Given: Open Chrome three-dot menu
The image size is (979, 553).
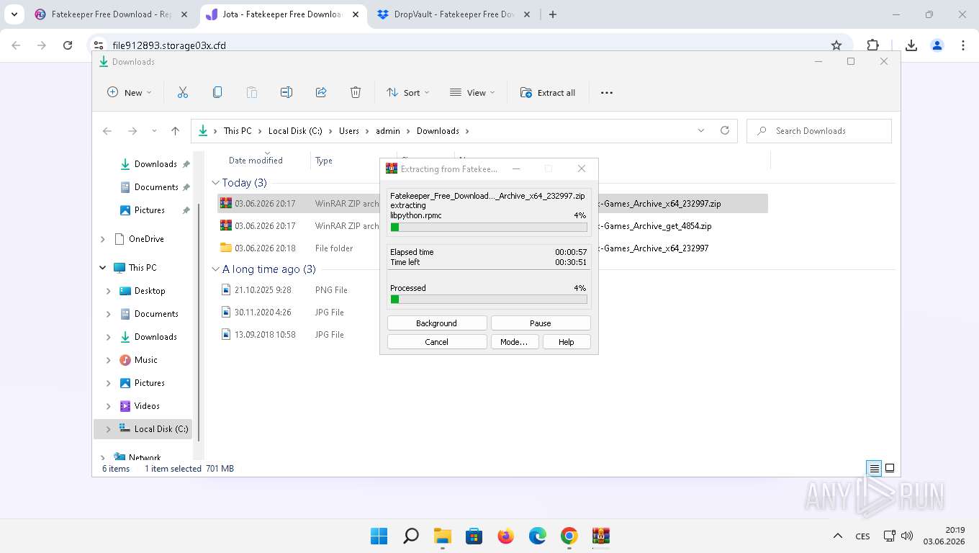Looking at the screenshot, I should tap(963, 45).
